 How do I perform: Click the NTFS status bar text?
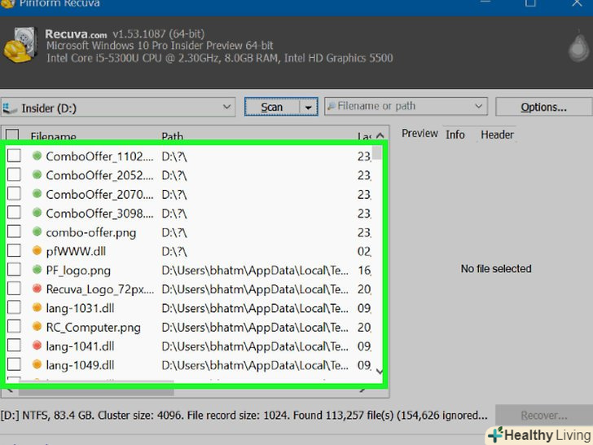244,416
